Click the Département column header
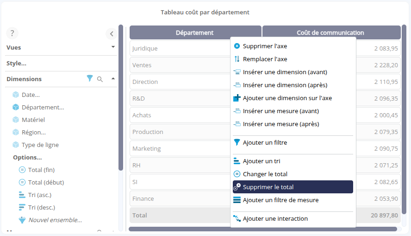This screenshot has height=236, width=411. click(x=195, y=32)
